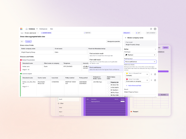Screen dimensions: 186x139
Task: Click the Policy number column header
Action: coord(71,78)
